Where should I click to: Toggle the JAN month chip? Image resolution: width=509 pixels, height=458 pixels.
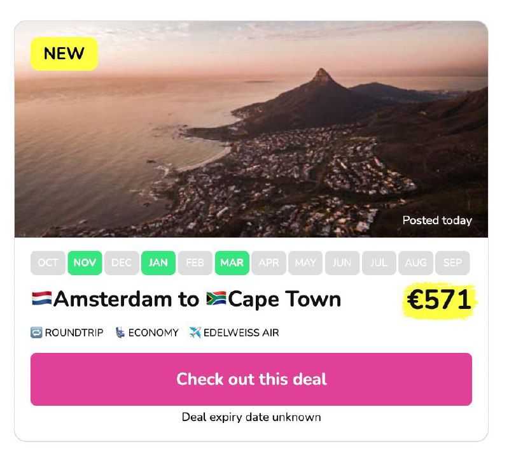[x=158, y=263]
